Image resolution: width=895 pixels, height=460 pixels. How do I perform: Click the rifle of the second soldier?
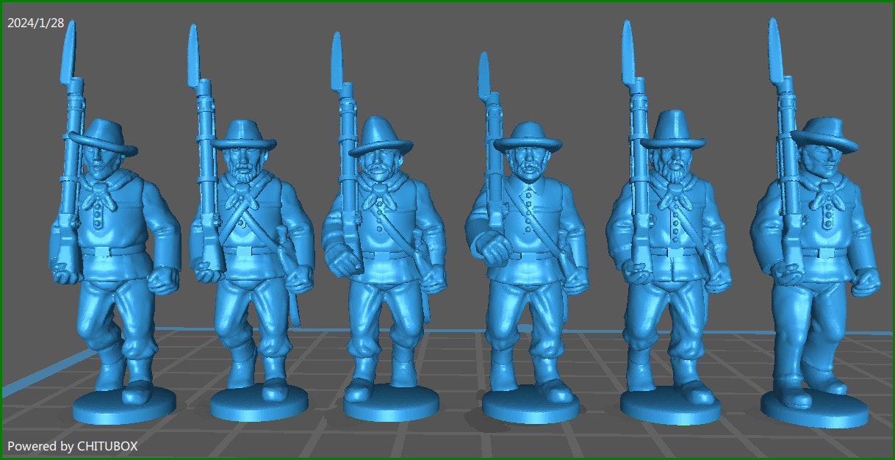[x=206, y=147]
